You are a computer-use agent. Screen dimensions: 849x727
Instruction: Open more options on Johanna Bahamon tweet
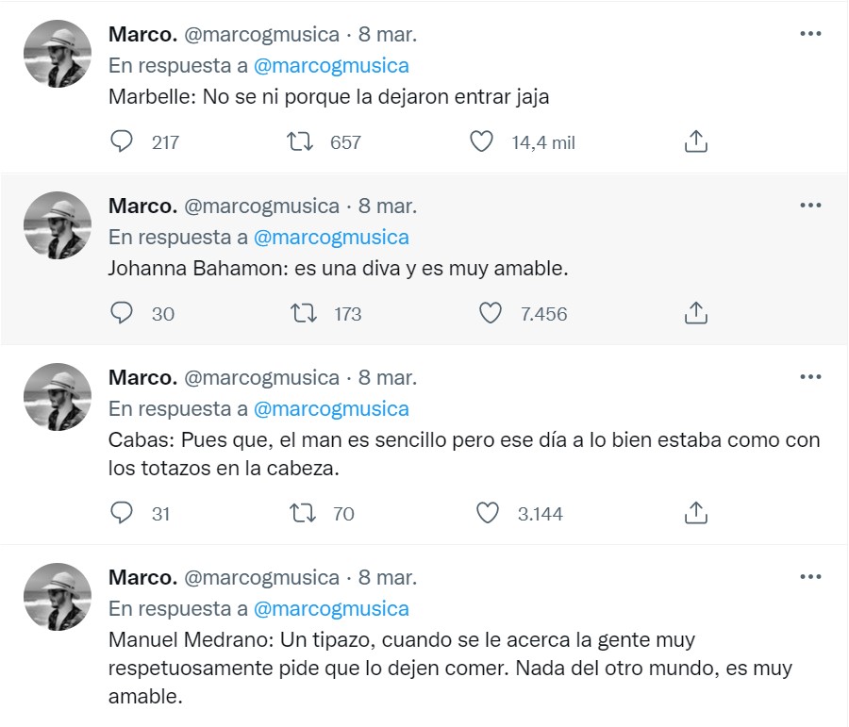pos(810,206)
